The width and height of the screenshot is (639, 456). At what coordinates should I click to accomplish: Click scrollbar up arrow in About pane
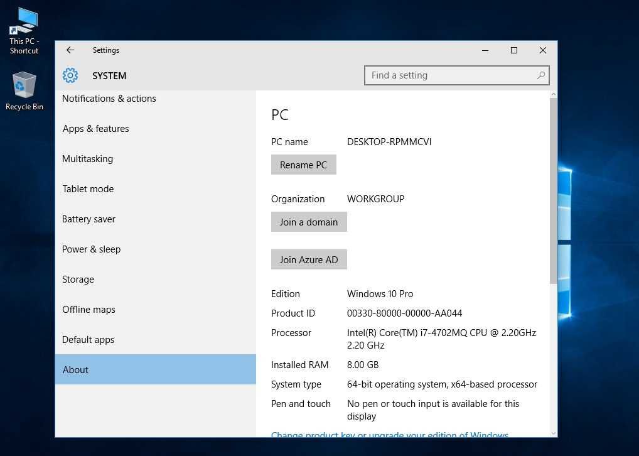pos(553,94)
